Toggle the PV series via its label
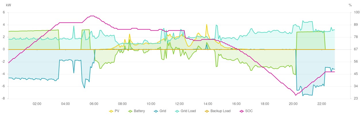The width and height of the screenshot is (362, 117). pyautogui.click(x=117, y=111)
